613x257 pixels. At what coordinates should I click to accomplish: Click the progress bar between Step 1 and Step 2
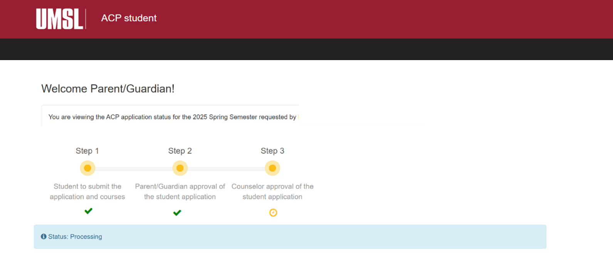133,168
